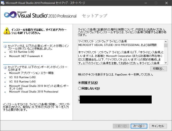Click the キャンセル button
This screenshot has width=172, height=131.
[158, 126]
